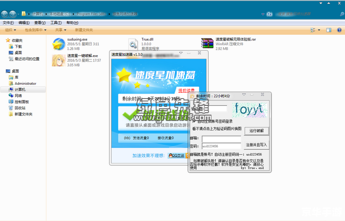Toggle the preview pane icon

point(330,30)
